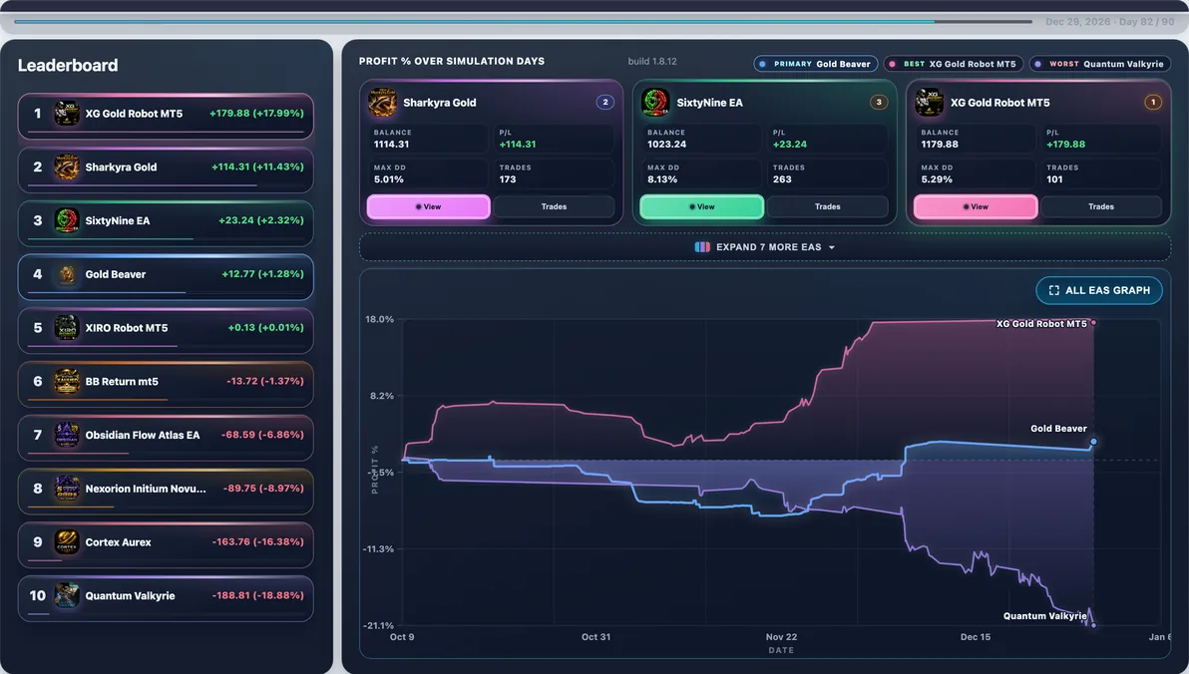Click the blue Primary legend dot
This screenshot has height=674, width=1189.
[762, 65]
